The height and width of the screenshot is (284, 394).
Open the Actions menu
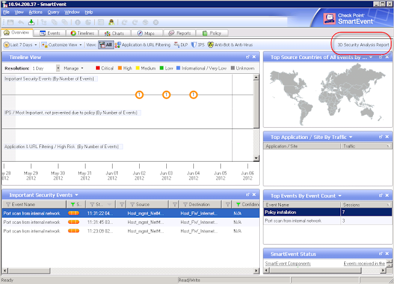(36, 12)
